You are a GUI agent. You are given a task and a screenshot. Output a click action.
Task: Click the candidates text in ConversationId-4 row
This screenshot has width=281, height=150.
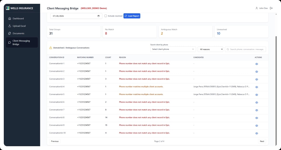221,87
